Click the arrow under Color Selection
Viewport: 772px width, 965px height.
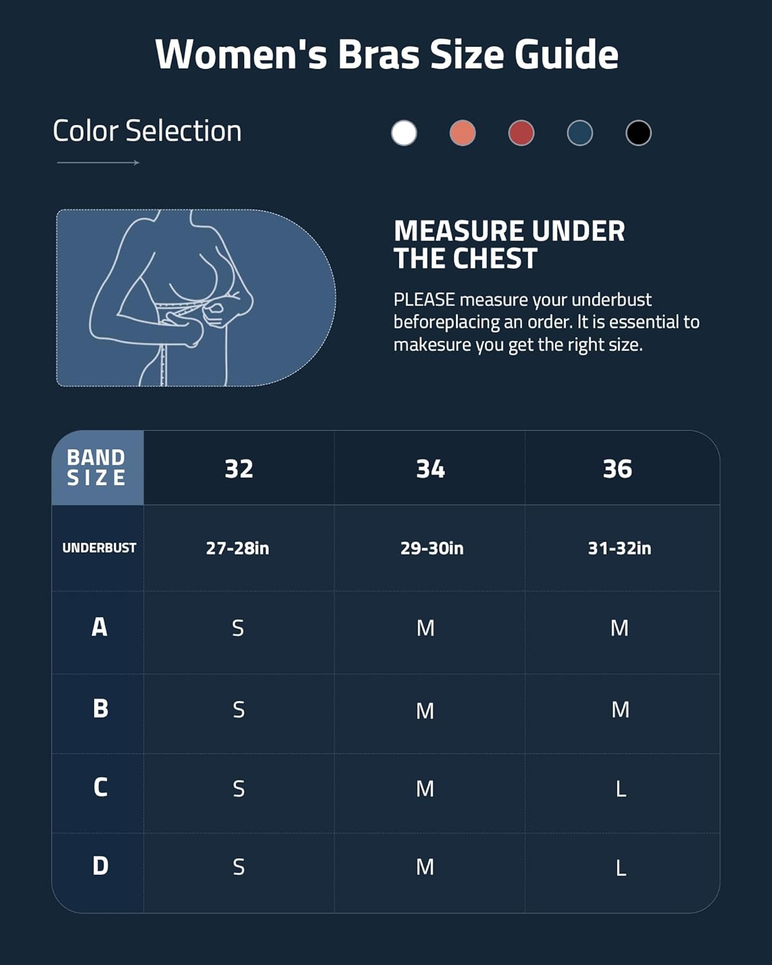[x=98, y=163]
